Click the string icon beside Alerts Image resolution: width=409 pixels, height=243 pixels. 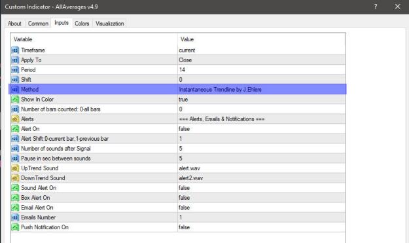15,119
